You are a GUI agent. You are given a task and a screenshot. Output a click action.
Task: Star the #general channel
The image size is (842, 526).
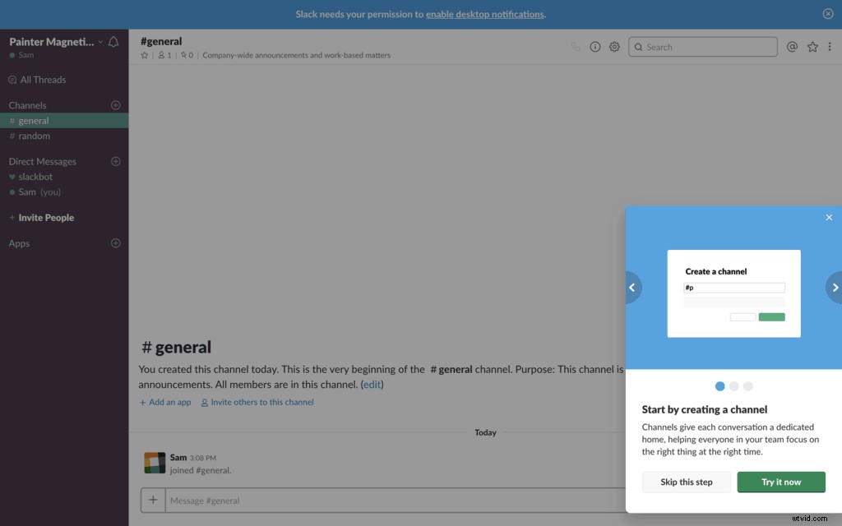[144, 54]
